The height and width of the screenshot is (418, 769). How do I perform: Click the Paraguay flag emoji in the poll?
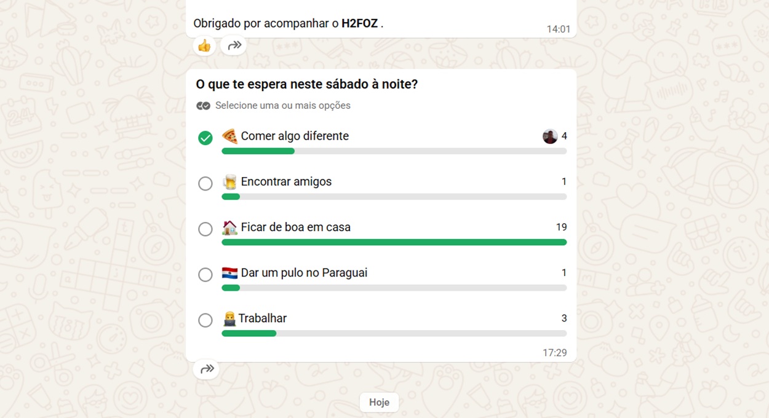click(228, 272)
